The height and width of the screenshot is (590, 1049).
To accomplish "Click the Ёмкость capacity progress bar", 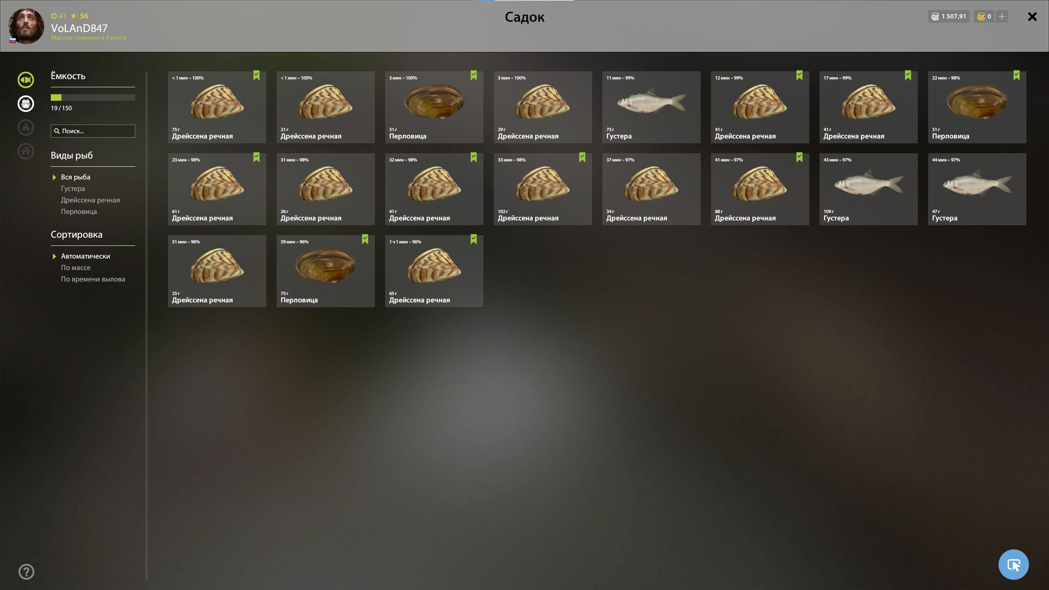I will (93, 98).
